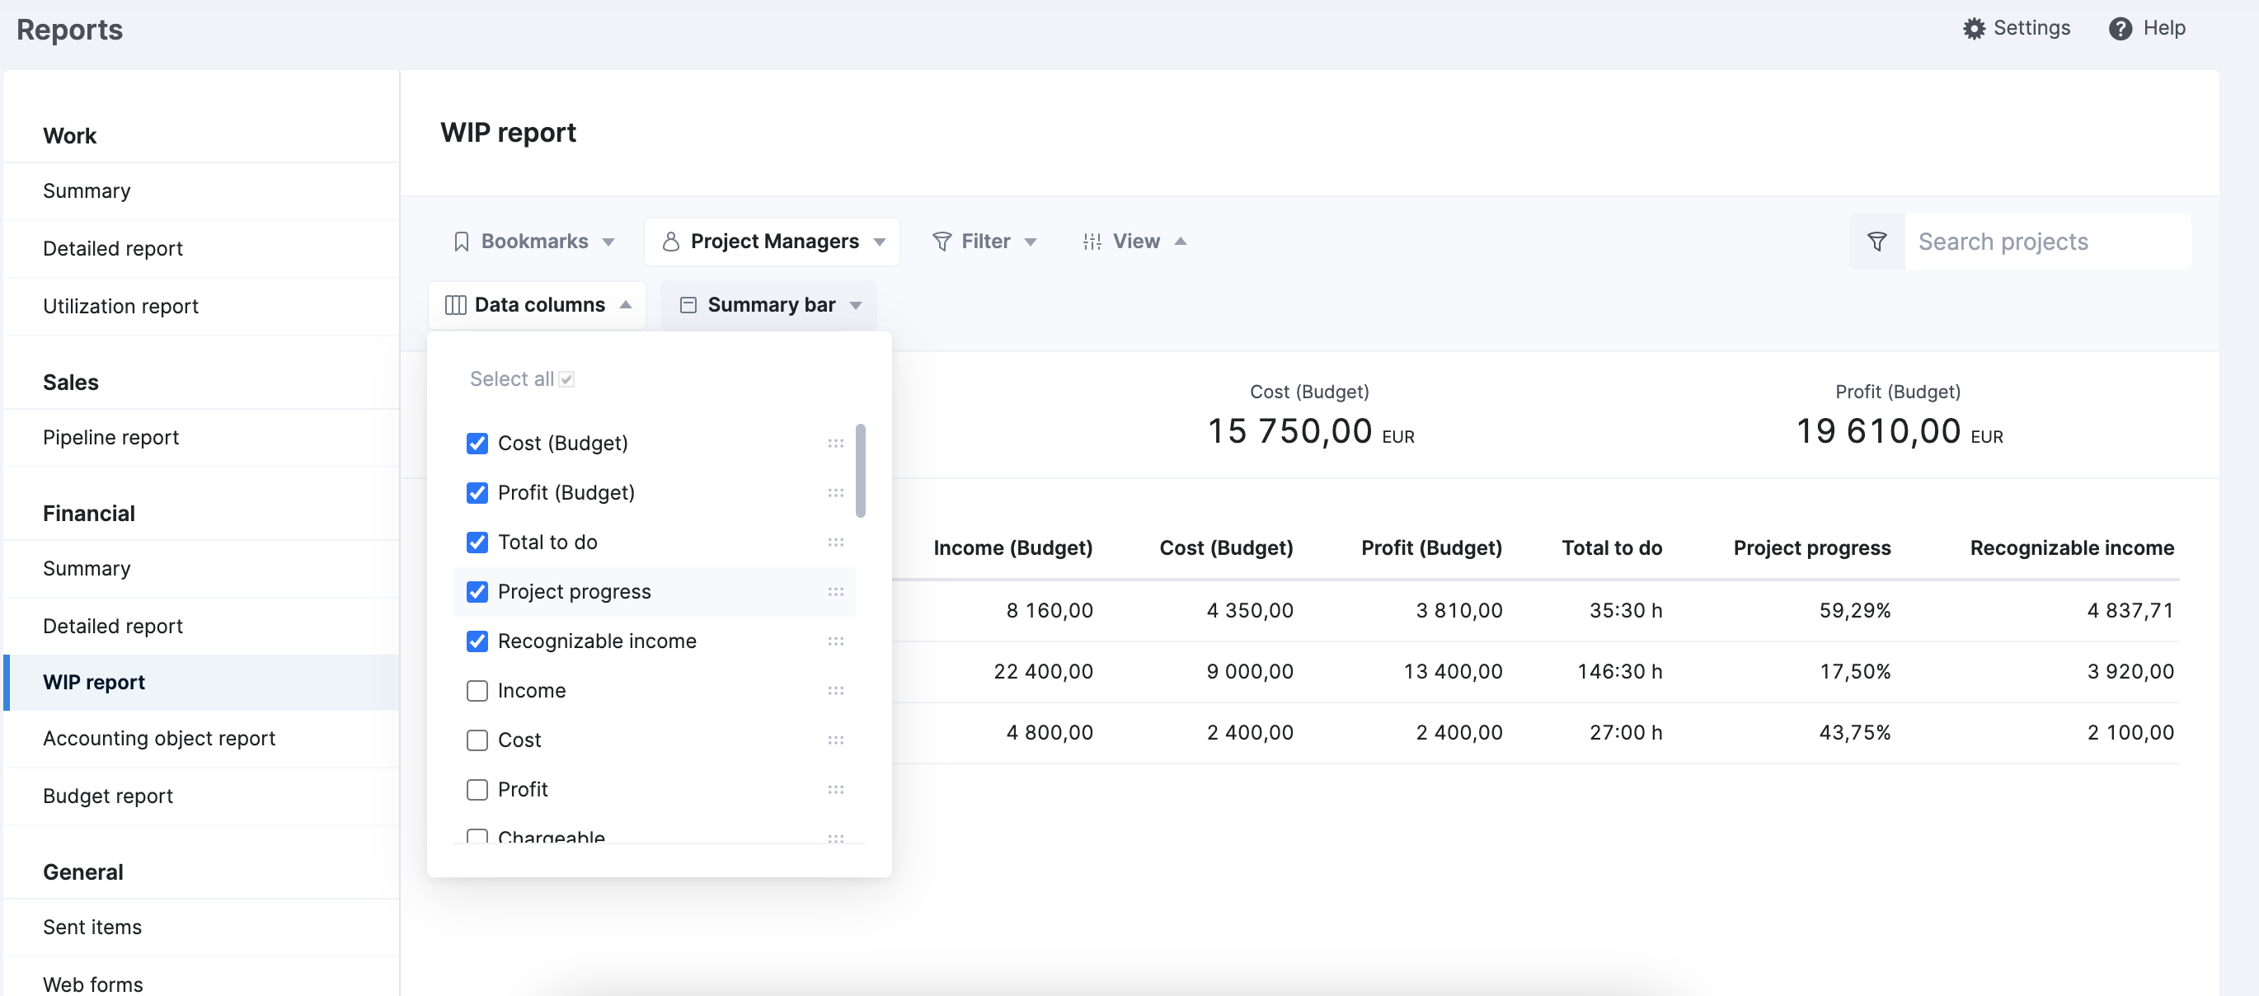Sort by Recognizable income column header
Viewport: 2259px width, 996px height.
pyautogui.click(x=2071, y=548)
